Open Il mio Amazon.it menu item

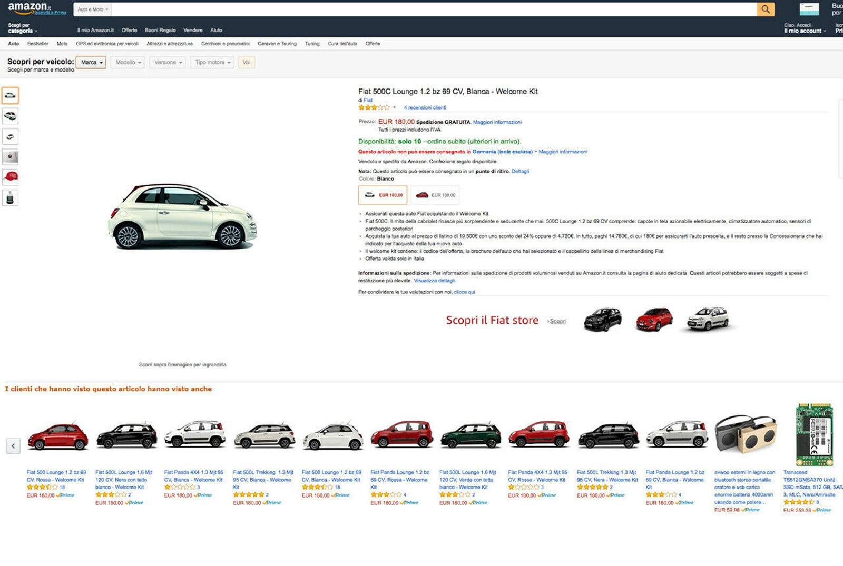[95, 30]
